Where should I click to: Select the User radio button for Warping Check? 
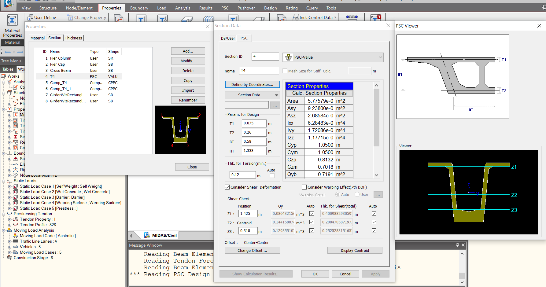(357, 194)
